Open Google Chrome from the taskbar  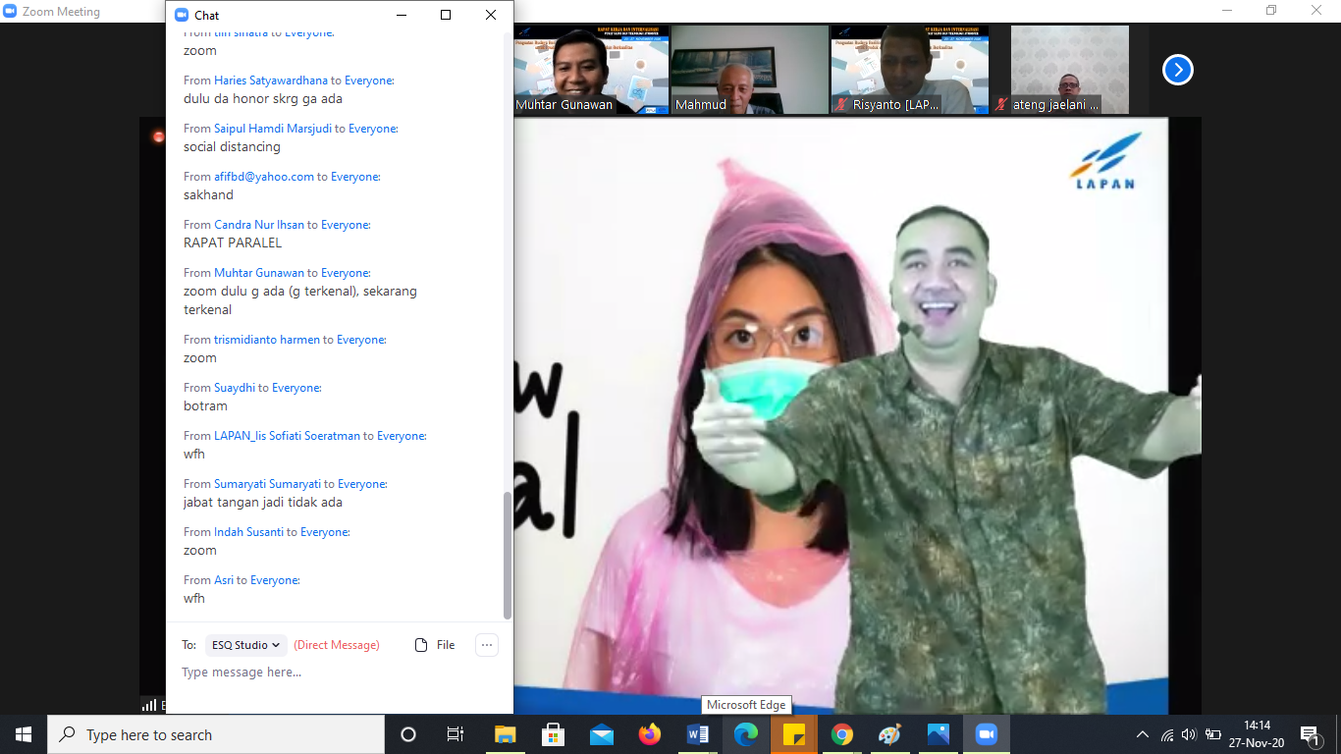pos(842,734)
